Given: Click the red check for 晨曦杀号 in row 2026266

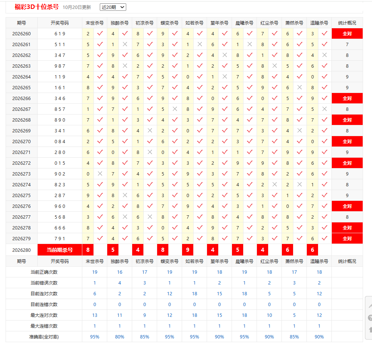Looking at the screenshot, I should [x=249, y=98].
